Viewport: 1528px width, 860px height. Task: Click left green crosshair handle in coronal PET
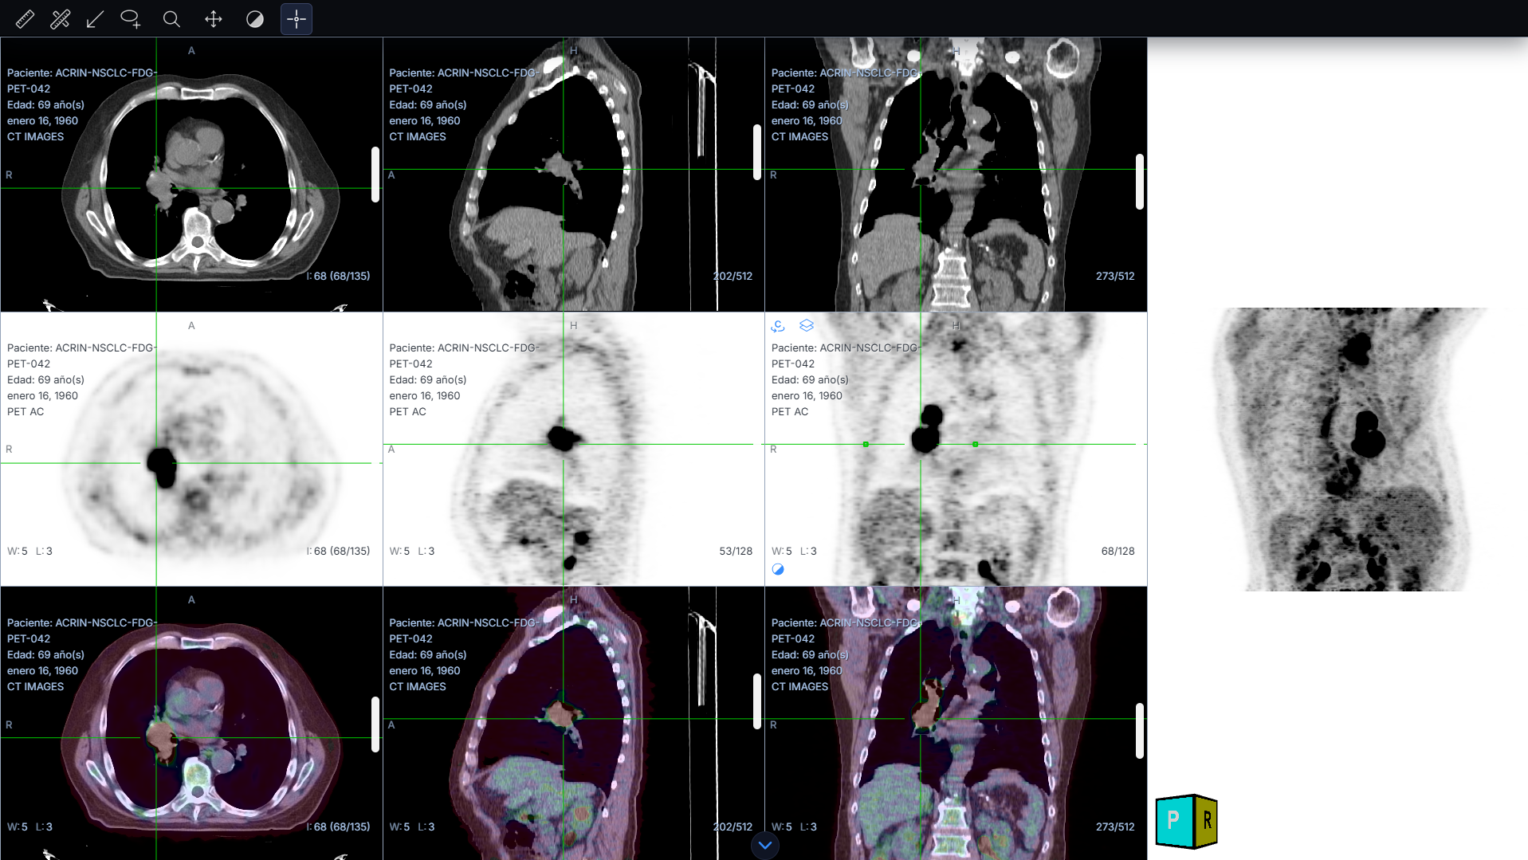(x=866, y=444)
